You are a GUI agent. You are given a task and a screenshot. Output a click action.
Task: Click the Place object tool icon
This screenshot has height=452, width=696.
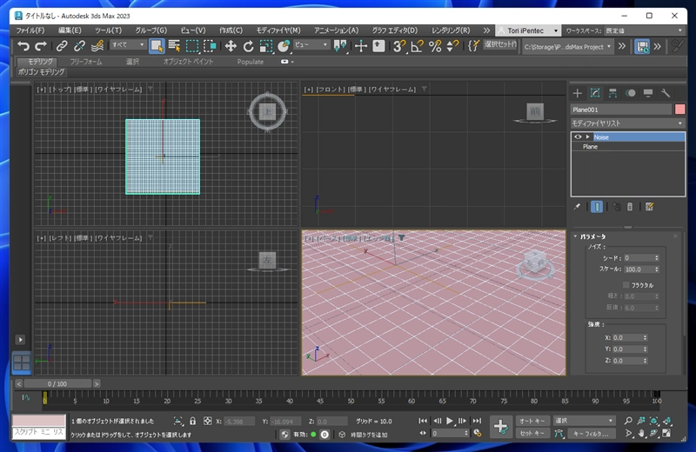coord(284,46)
